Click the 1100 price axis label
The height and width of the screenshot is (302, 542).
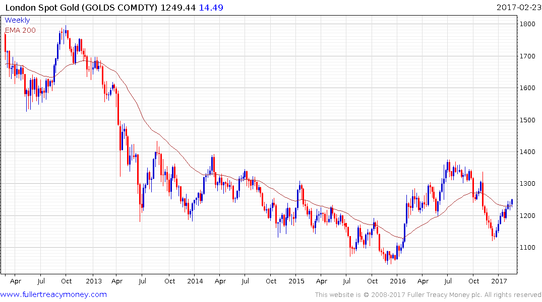(527, 248)
